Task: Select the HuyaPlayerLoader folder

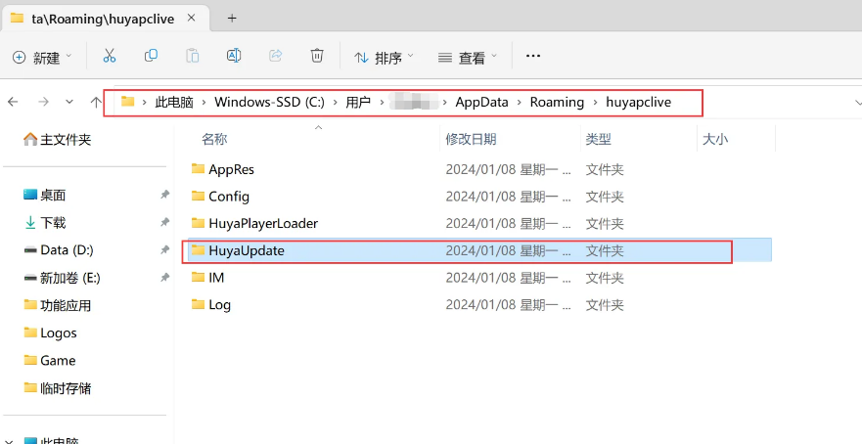Action: click(262, 223)
